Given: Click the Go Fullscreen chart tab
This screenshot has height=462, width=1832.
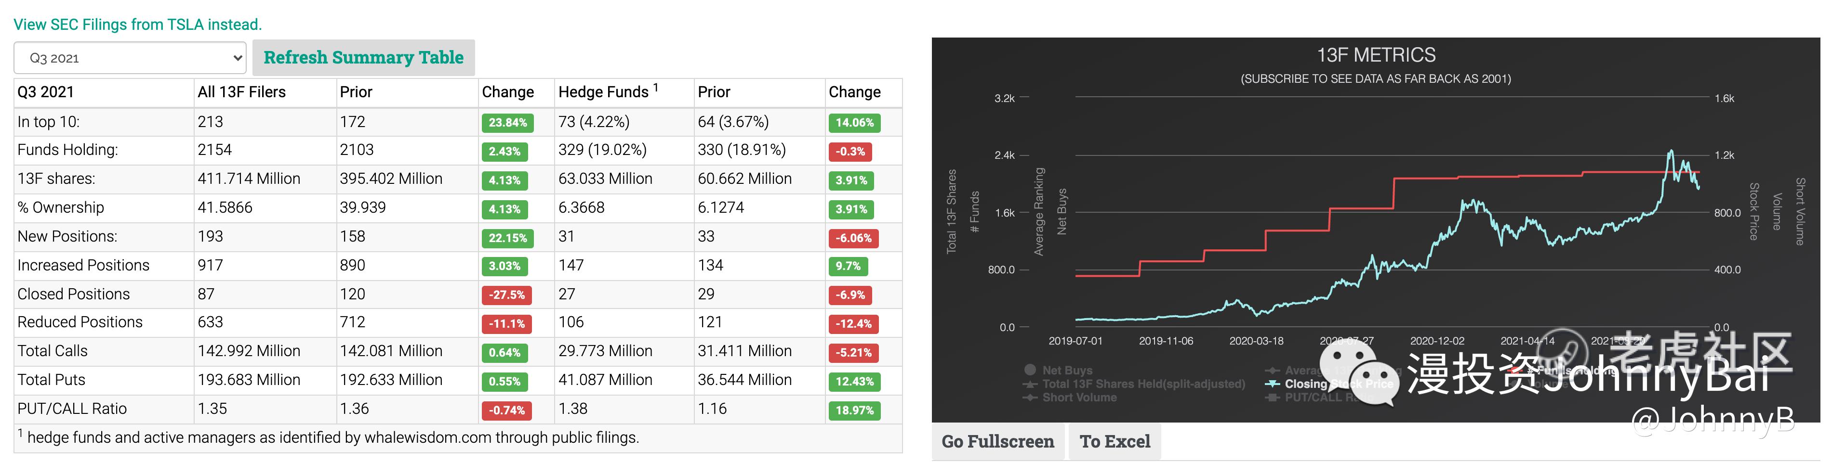Looking at the screenshot, I should [x=997, y=441].
